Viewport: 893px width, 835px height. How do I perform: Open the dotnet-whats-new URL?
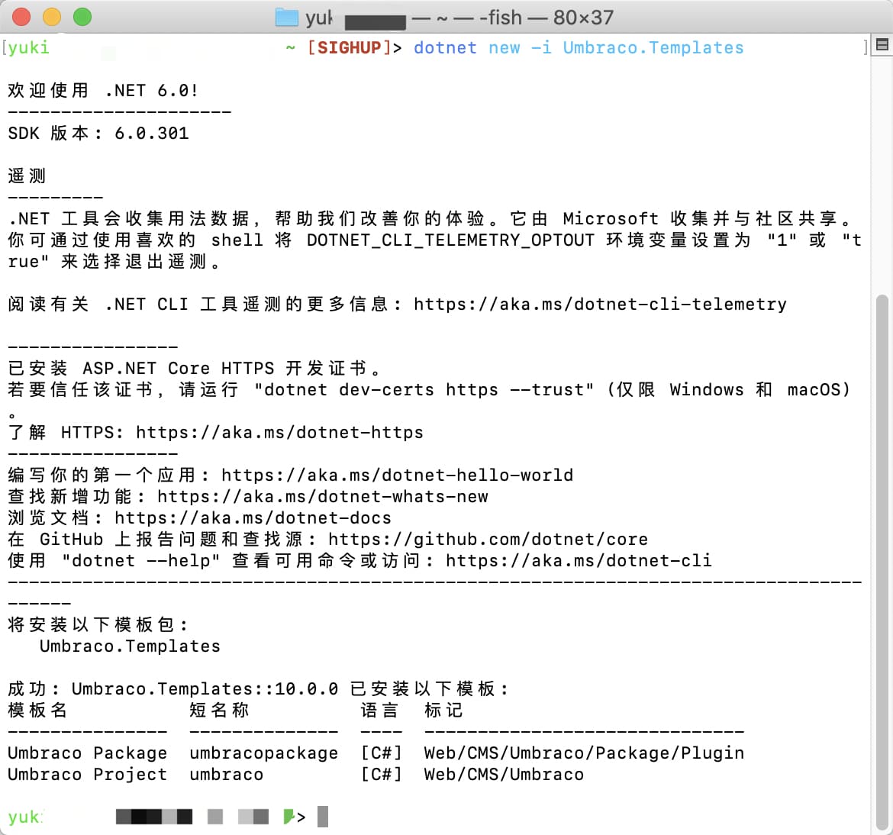323,497
